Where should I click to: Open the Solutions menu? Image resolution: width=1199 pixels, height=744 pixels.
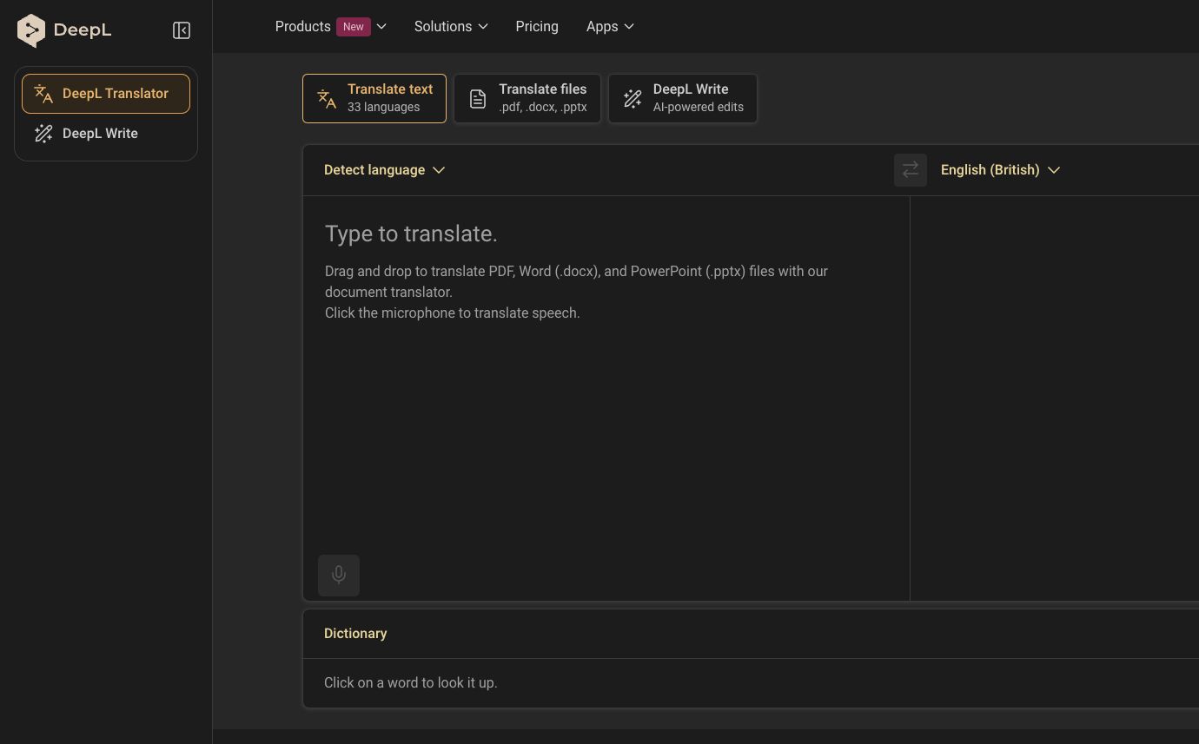(451, 27)
